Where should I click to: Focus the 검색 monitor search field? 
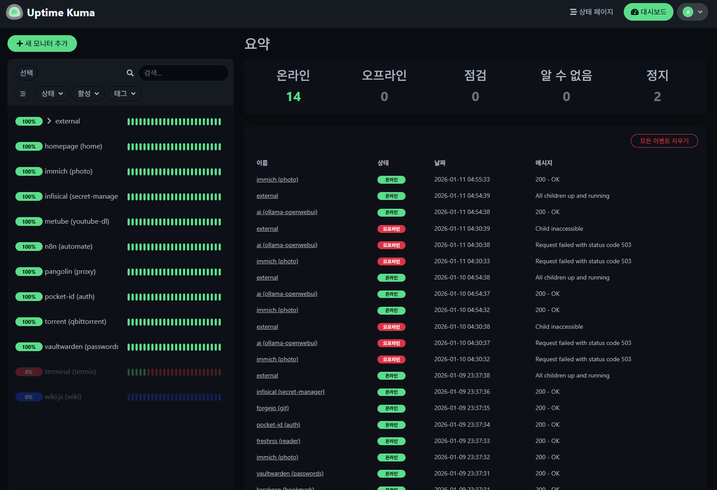pyautogui.click(x=184, y=73)
